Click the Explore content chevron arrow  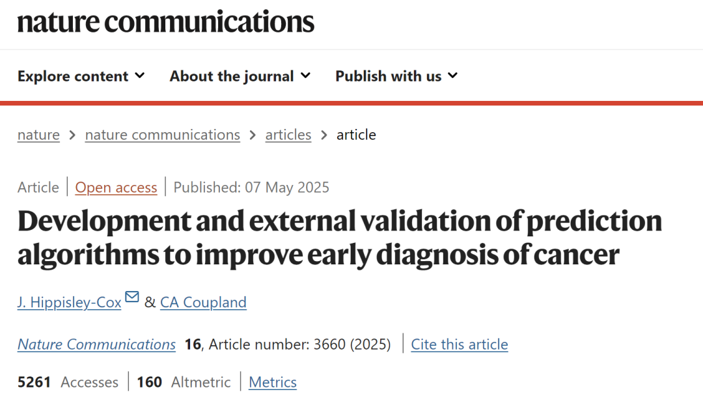(x=140, y=76)
